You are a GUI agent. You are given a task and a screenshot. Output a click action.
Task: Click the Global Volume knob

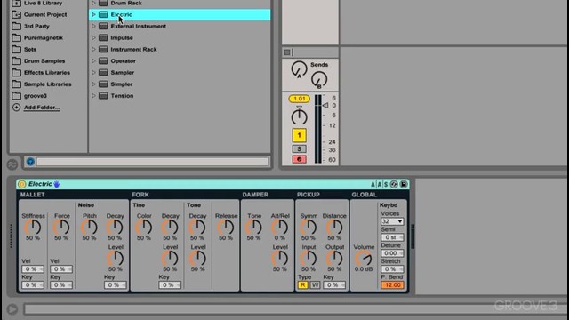pyautogui.click(x=364, y=259)
